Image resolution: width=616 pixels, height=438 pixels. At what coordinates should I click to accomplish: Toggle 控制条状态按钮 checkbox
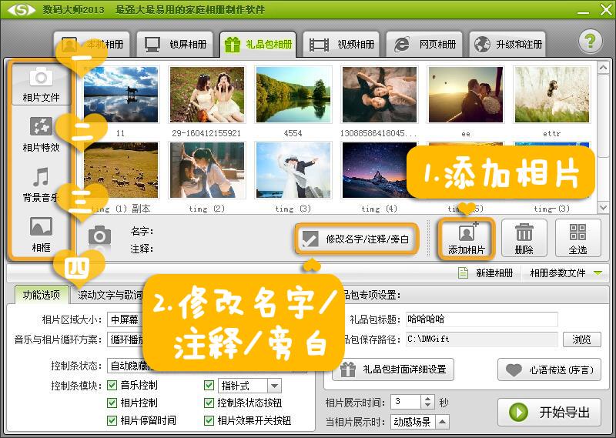click(x=209, y=403)
